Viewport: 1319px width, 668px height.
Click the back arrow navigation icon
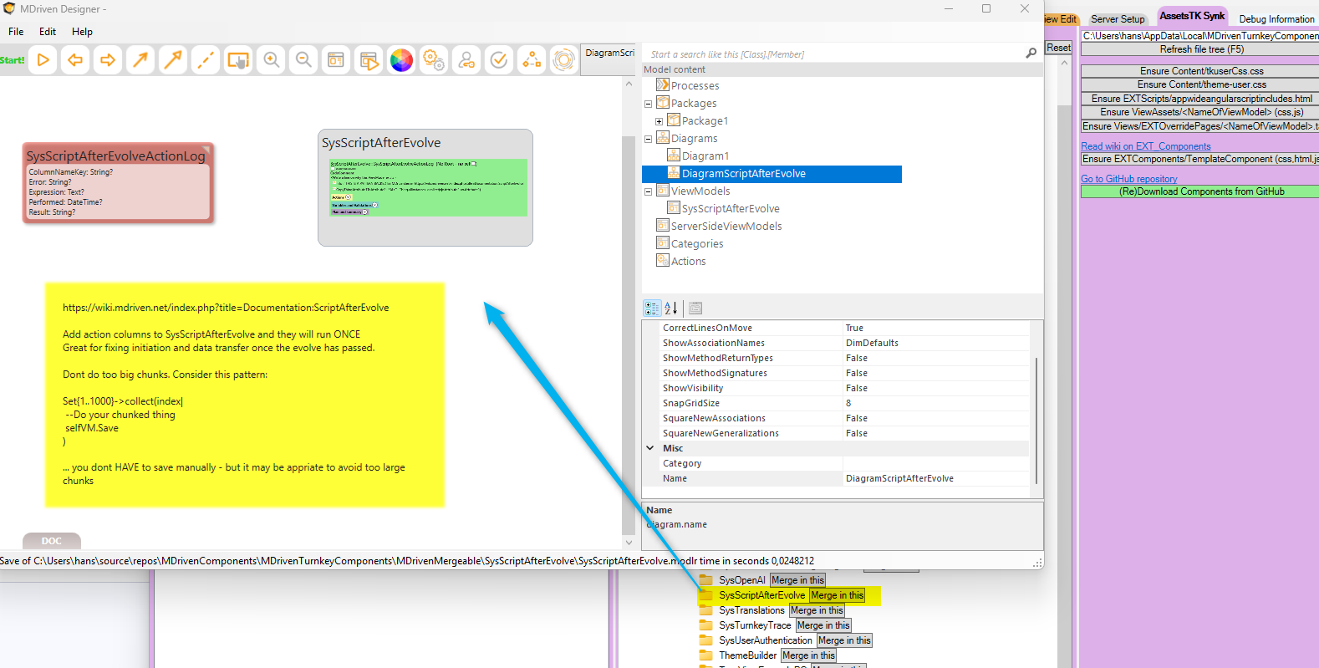coord(75,60)
